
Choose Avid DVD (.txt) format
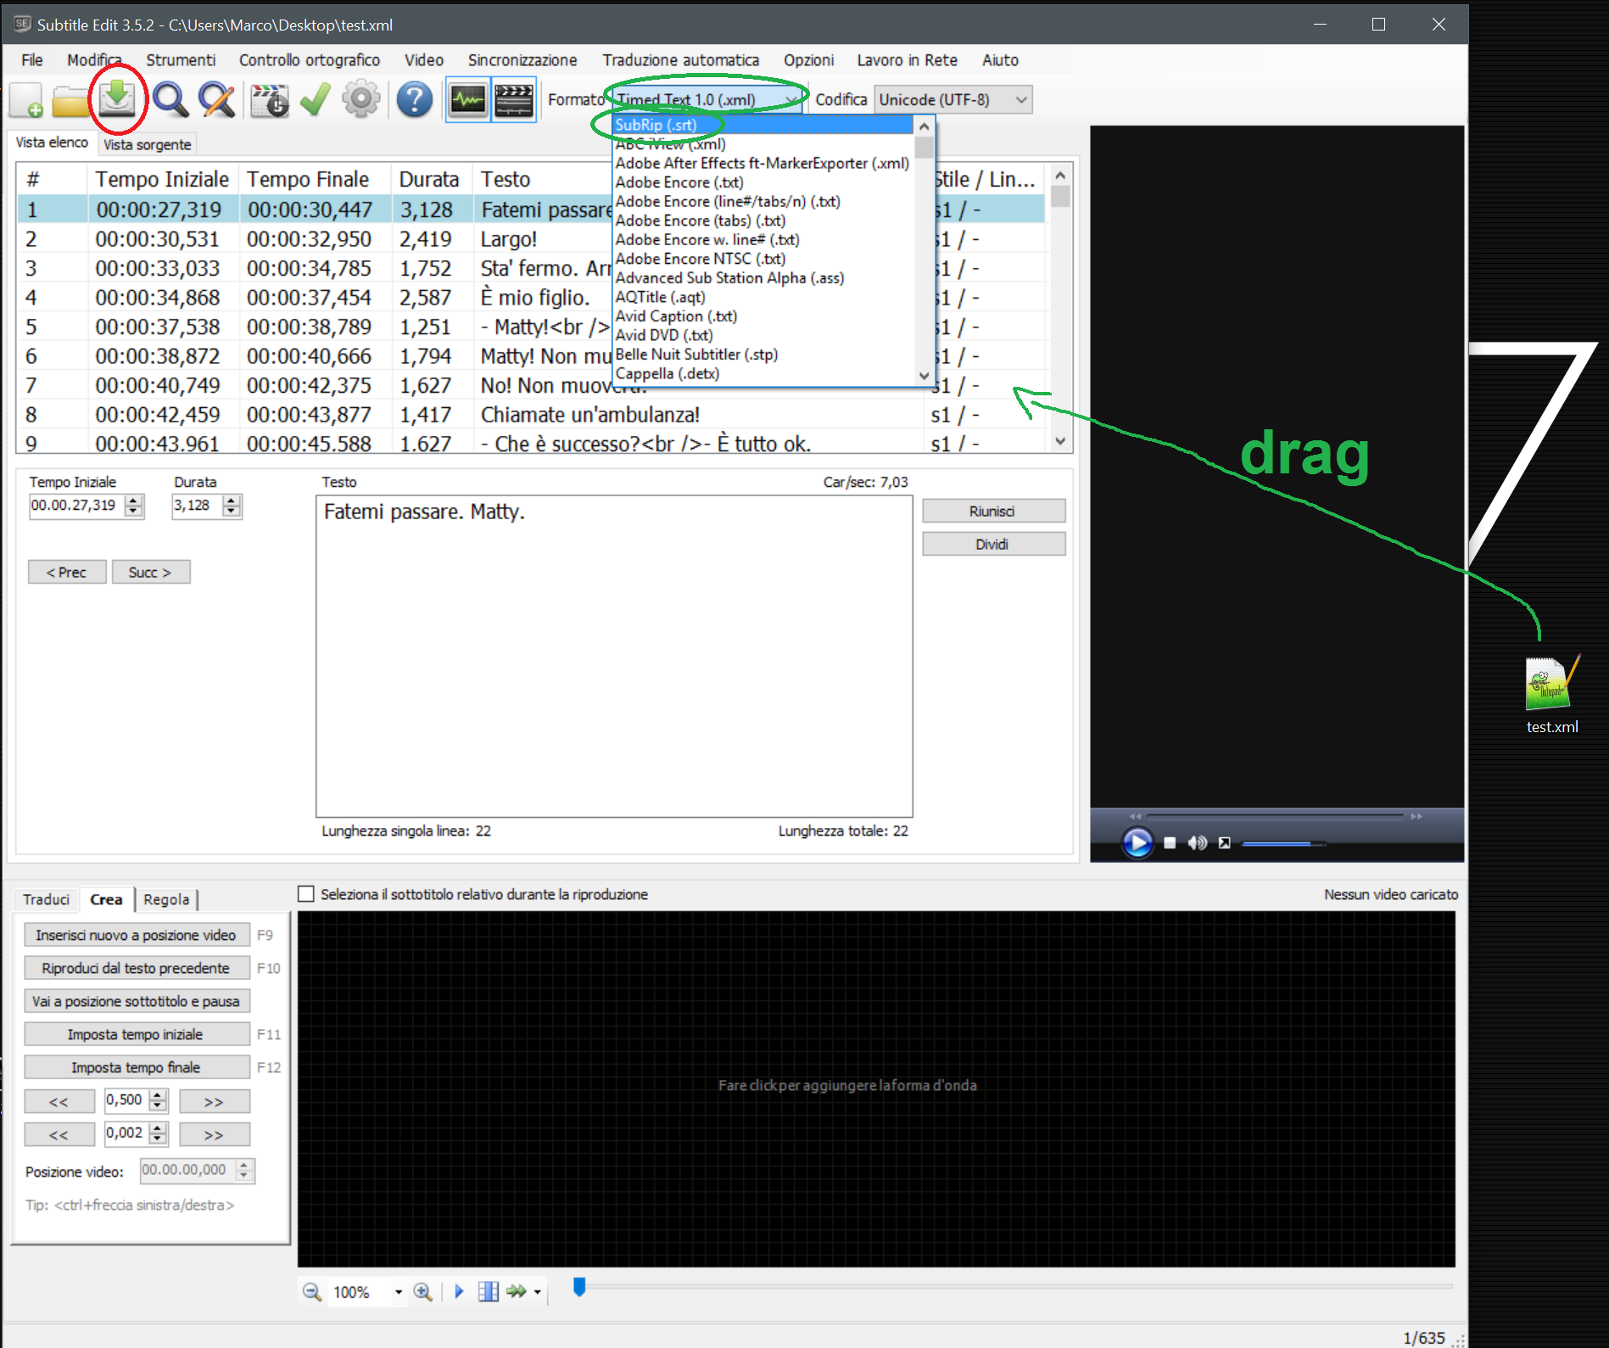tap(664, 335)
